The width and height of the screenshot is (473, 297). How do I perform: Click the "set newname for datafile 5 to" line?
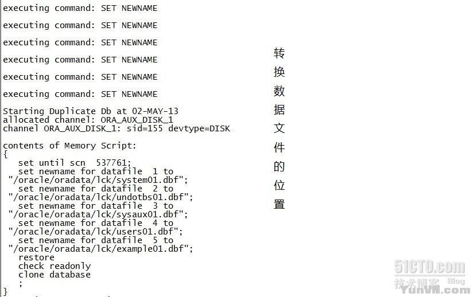95,240
